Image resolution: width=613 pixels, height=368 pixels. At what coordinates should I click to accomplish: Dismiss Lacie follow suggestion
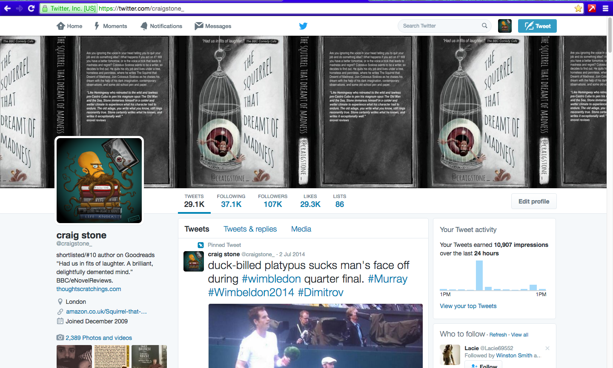[x=547, y=348]
